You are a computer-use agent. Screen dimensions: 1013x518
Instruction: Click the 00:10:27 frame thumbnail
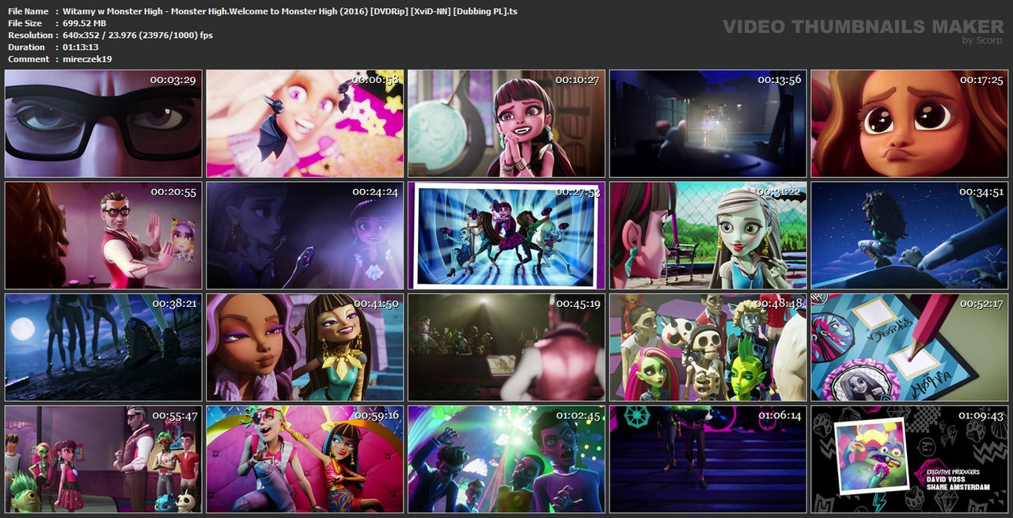pyautogui.click(x=506, y=123)
